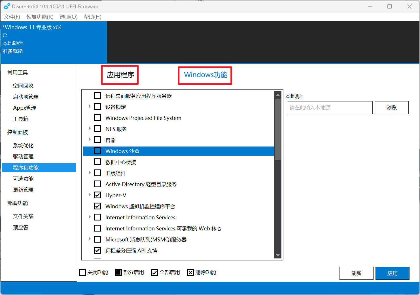Uncheck the Hyper-V checkbox
The image size is (420, 295).
click(x=97, y=195)
